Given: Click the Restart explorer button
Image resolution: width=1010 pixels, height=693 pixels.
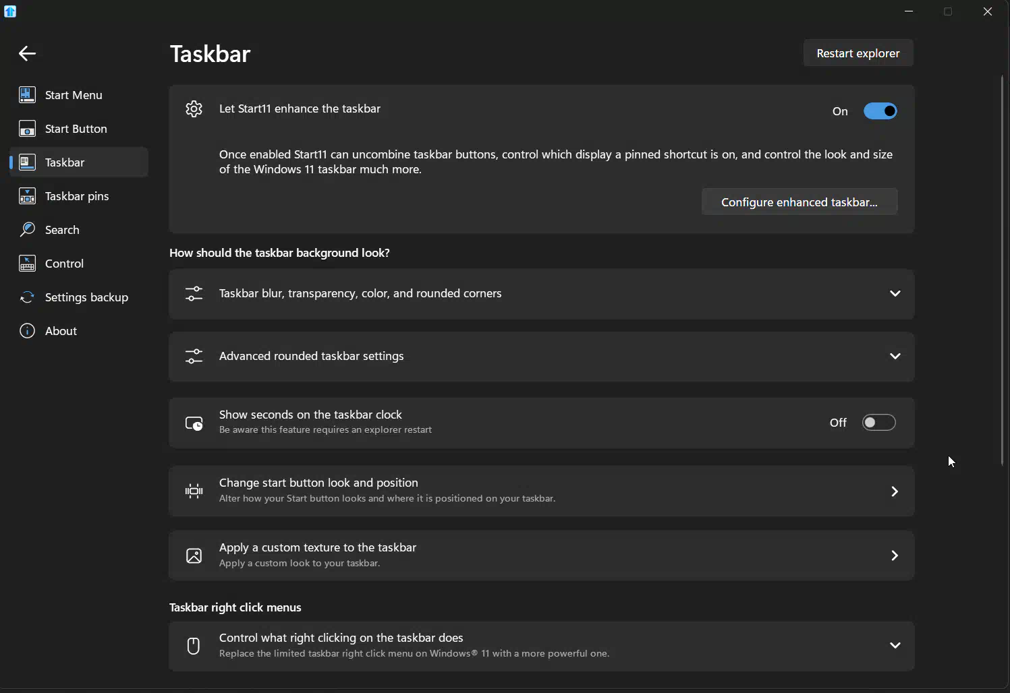Looking at the screenshot, I should pyautogui.click(x=858, y=53).
